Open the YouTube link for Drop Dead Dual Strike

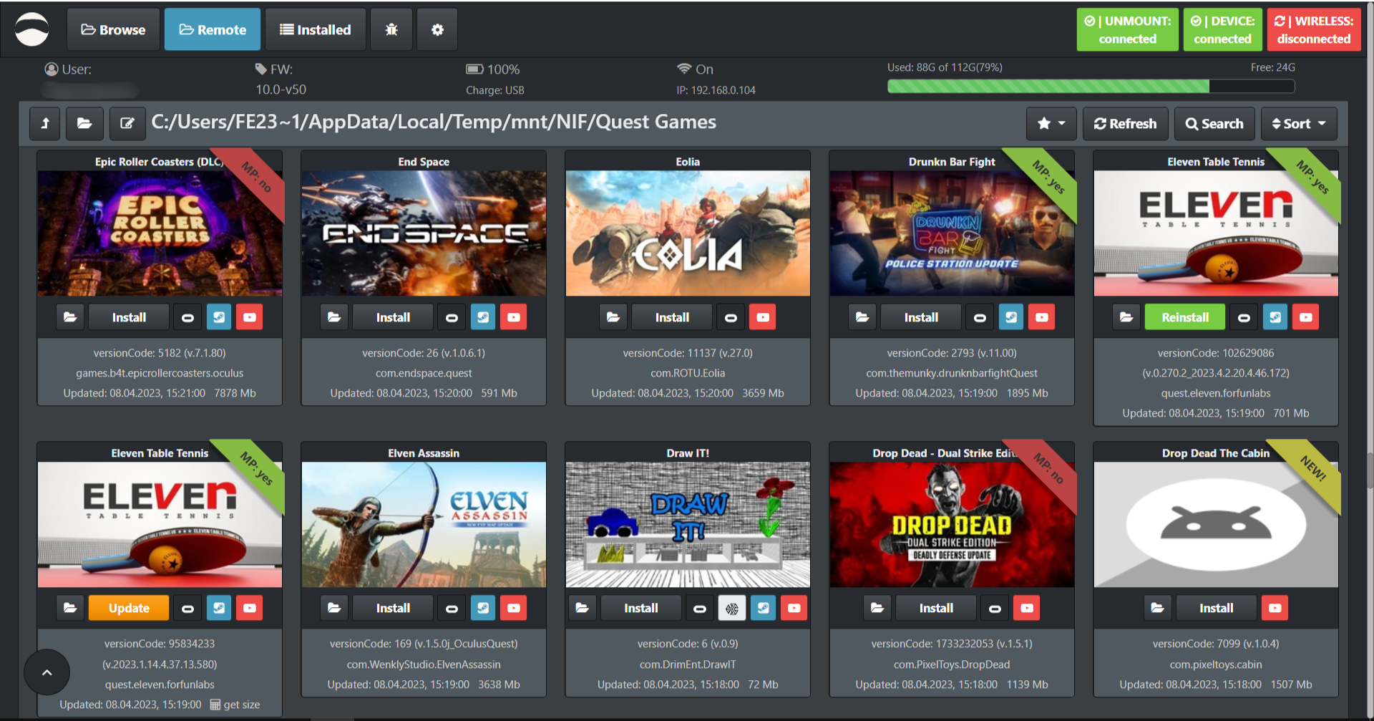click(x=1027, y=608)
